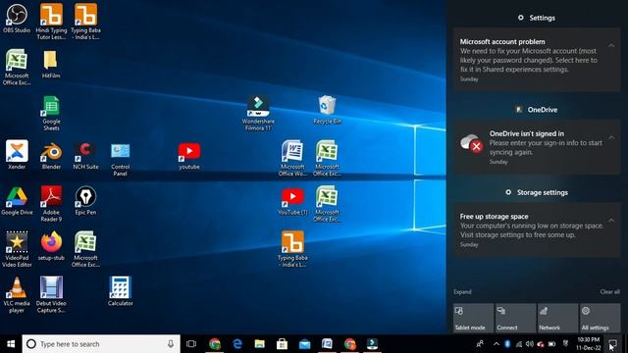Select the HitFilm folder icon
This screenshot has width=628, height=353.
point(51,64)
